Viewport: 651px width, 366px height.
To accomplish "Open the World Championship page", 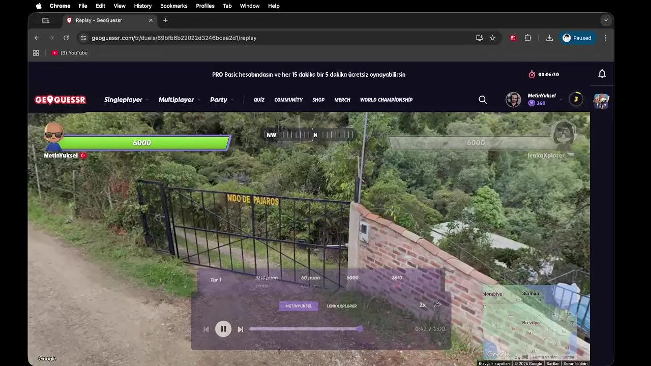I will (x=386, y=100).
